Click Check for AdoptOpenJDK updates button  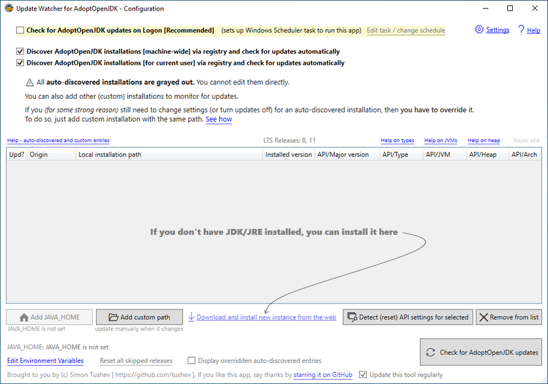(x=481, y=352)
